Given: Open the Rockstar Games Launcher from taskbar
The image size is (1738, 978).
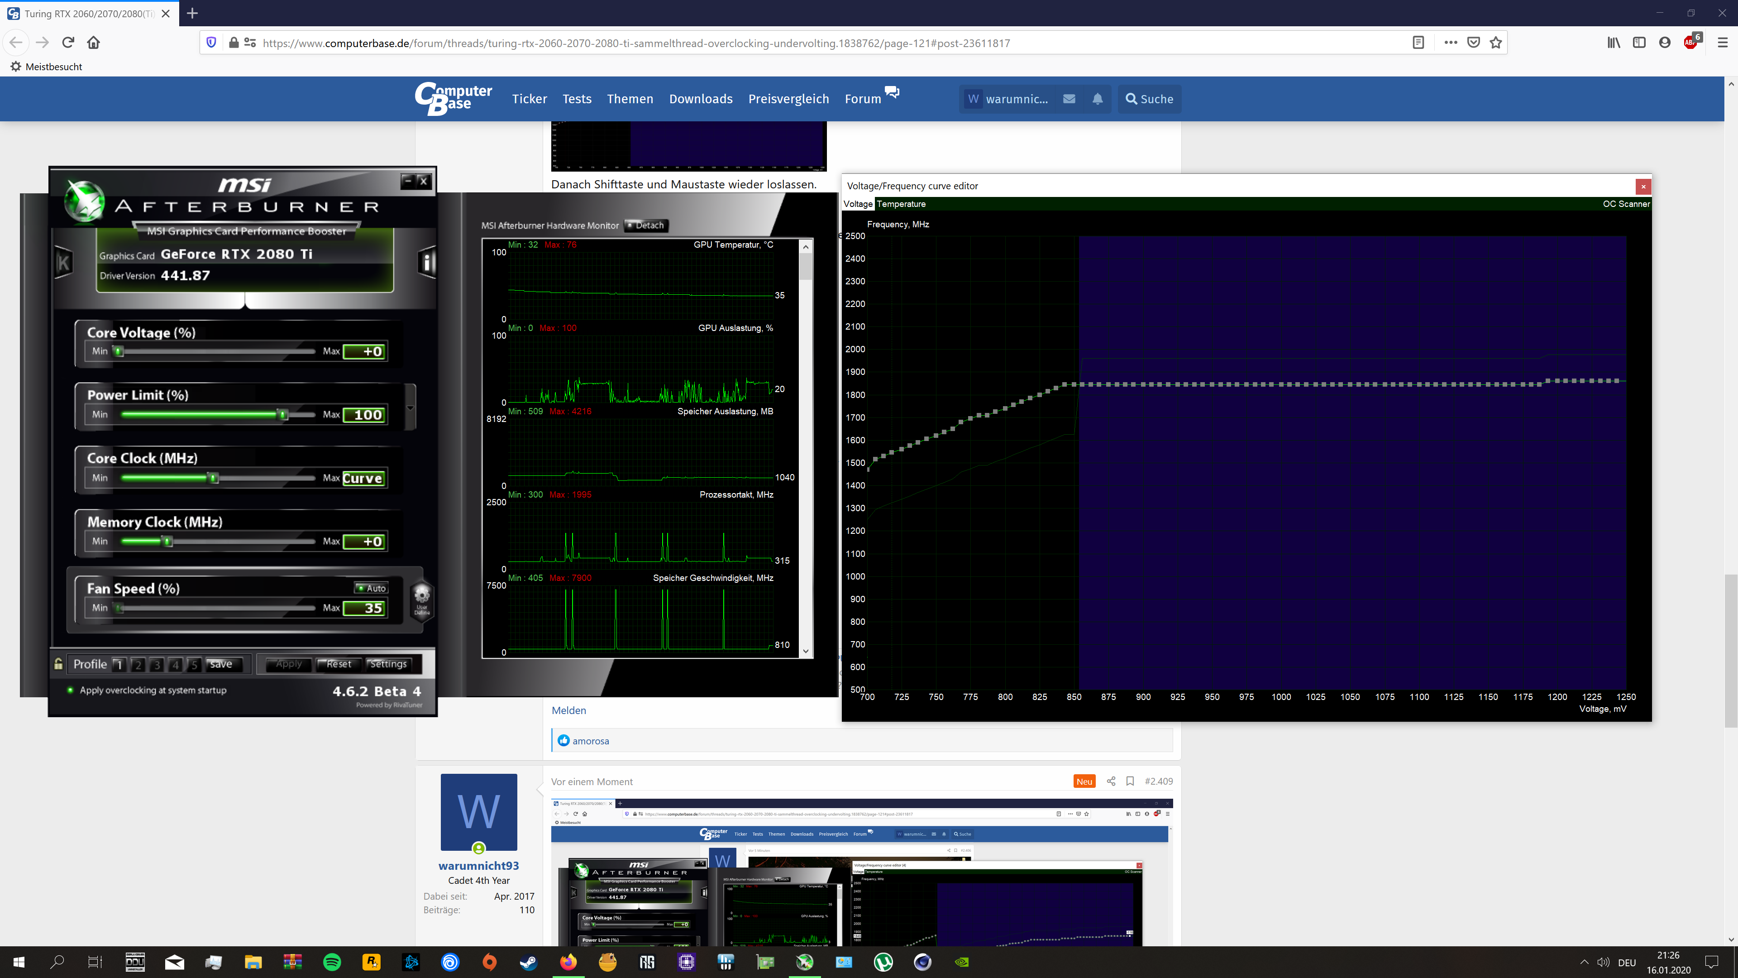Looking at the screenshot, I should tap(371, 962).
